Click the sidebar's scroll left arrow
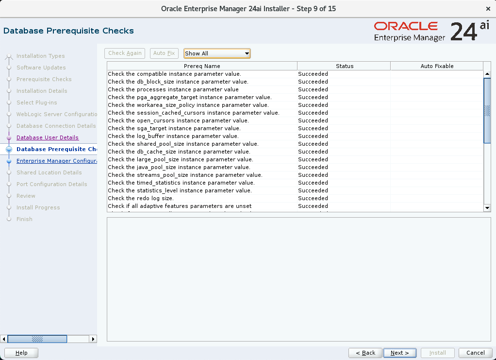This screenshot has width=496, height=360. pos(4,339)
